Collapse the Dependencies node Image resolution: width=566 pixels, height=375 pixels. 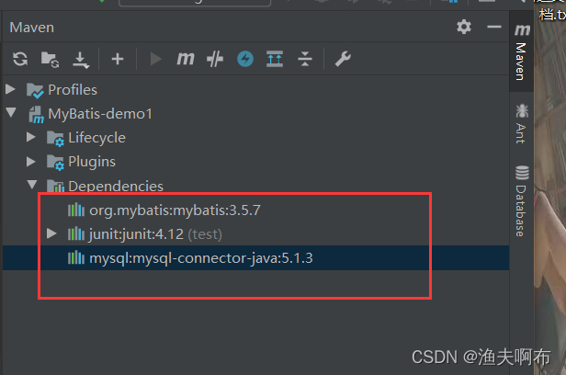point(32,185)
